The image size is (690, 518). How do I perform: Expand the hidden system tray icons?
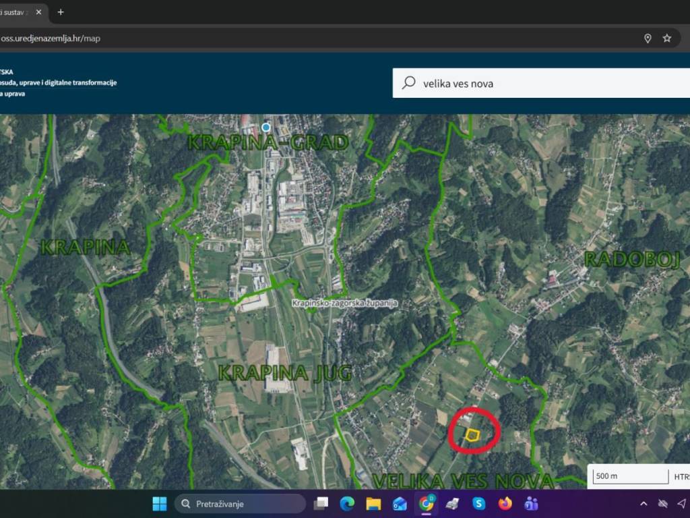pos(644,504)
